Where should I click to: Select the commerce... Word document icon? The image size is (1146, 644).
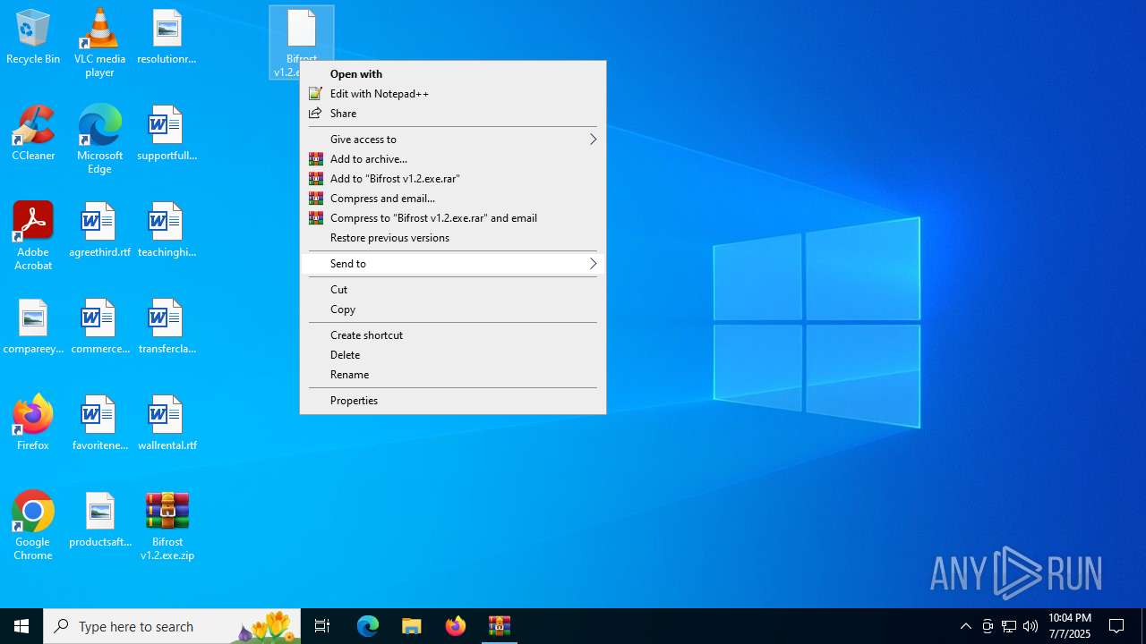[x=99, y=326]
